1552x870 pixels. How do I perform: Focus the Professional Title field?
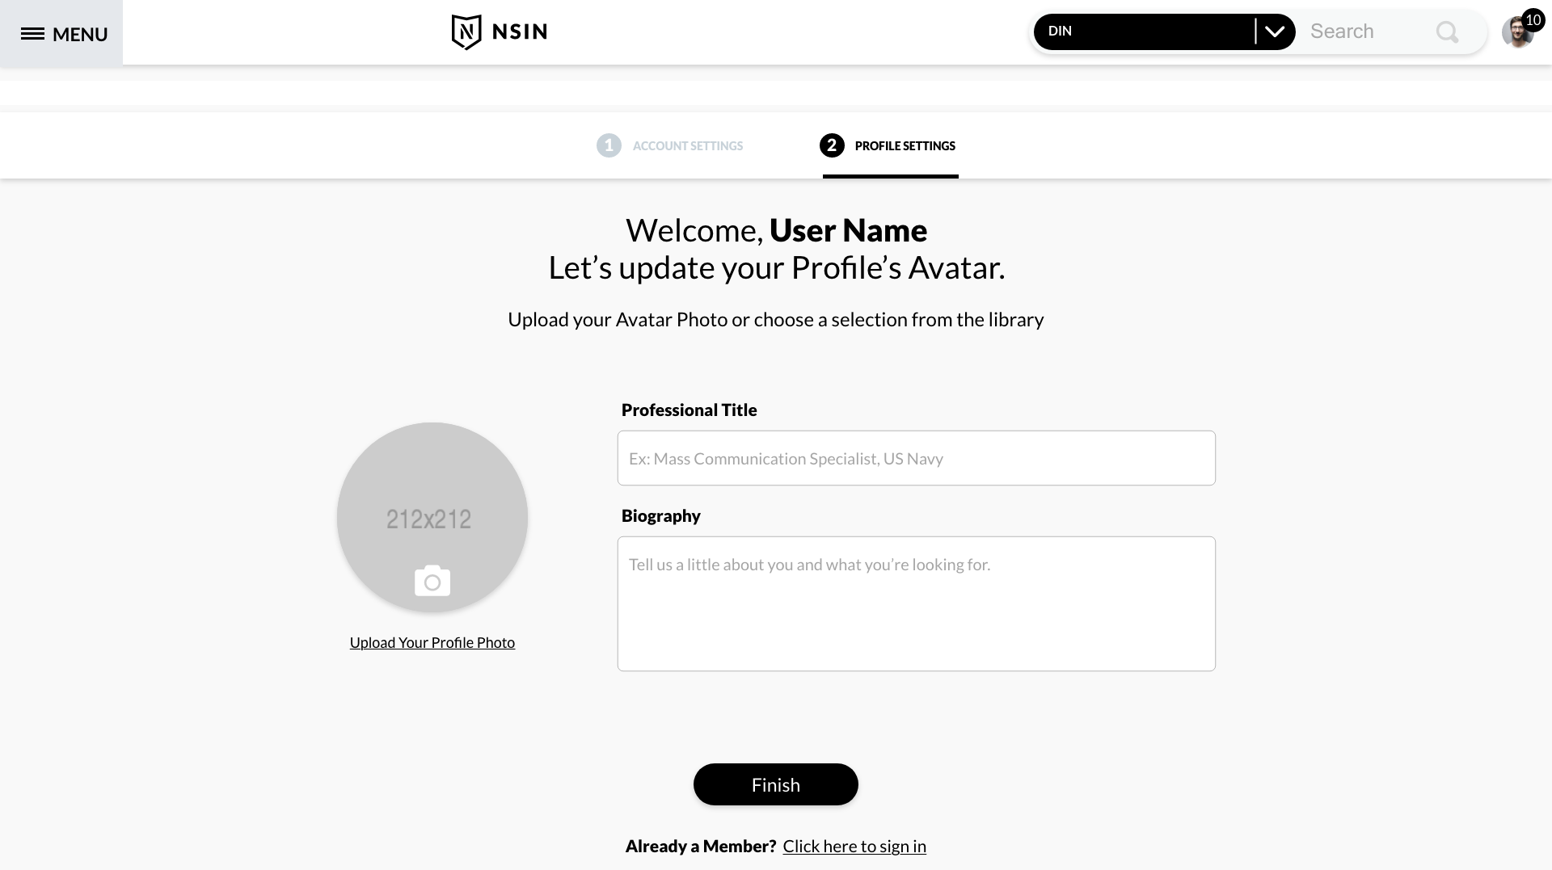pos(916,458)
